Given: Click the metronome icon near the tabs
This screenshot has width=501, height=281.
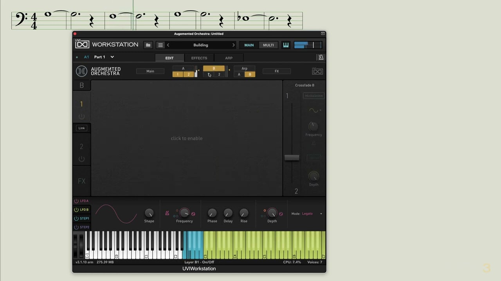Looking at the screenshot, I should (321, 57).
